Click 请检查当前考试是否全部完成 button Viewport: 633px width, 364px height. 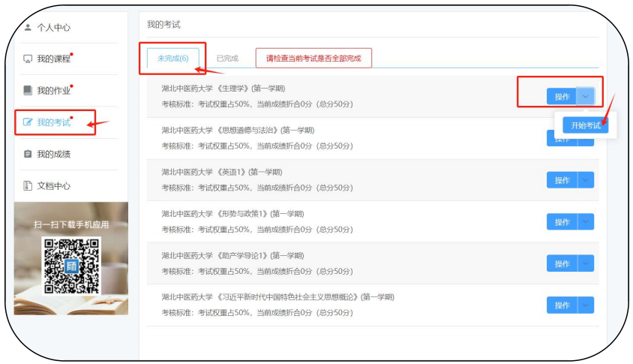tap(313, 58)
